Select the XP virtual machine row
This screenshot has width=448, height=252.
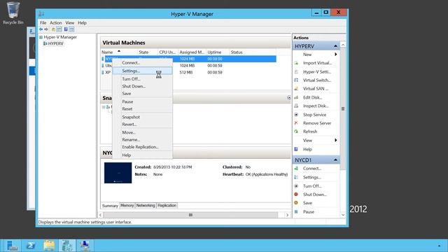point(188,73)
